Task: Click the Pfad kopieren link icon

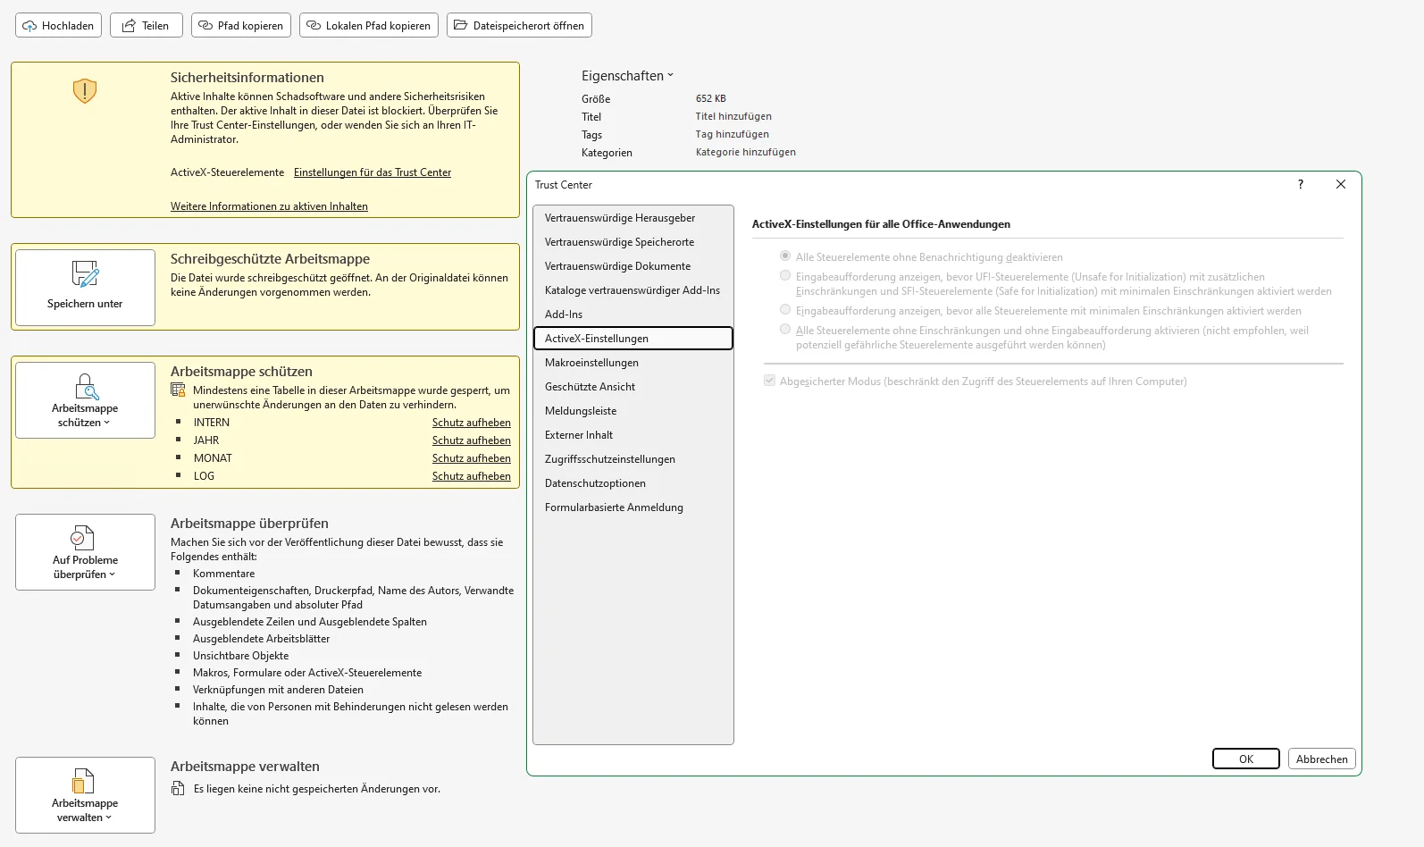Action: point(205,25)
